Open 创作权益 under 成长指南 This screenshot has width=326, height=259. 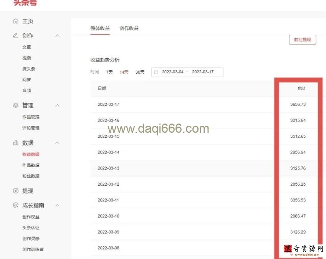[x=31, y=217]
